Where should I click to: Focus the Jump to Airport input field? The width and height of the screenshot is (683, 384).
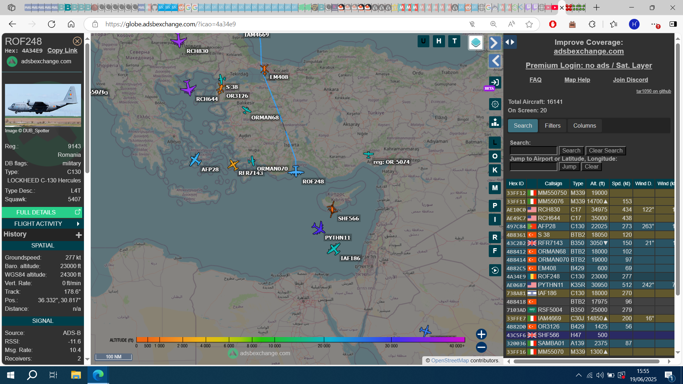[x=533, y=167]
